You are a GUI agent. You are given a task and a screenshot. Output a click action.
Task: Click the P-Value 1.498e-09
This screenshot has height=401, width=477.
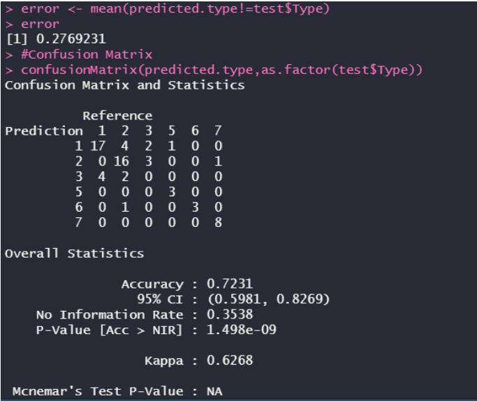(241, 330)
